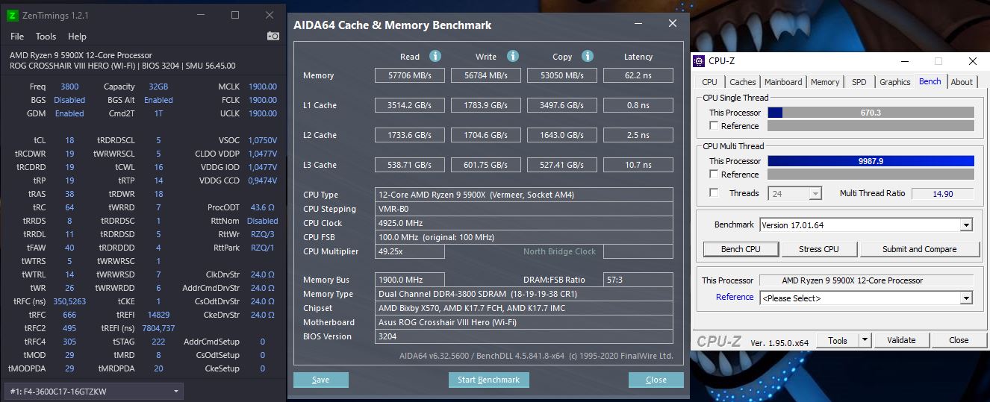Screen dimensions: 990x402
Task: Click the Reference link in CPU-Z
Action: tap(735, 297)
